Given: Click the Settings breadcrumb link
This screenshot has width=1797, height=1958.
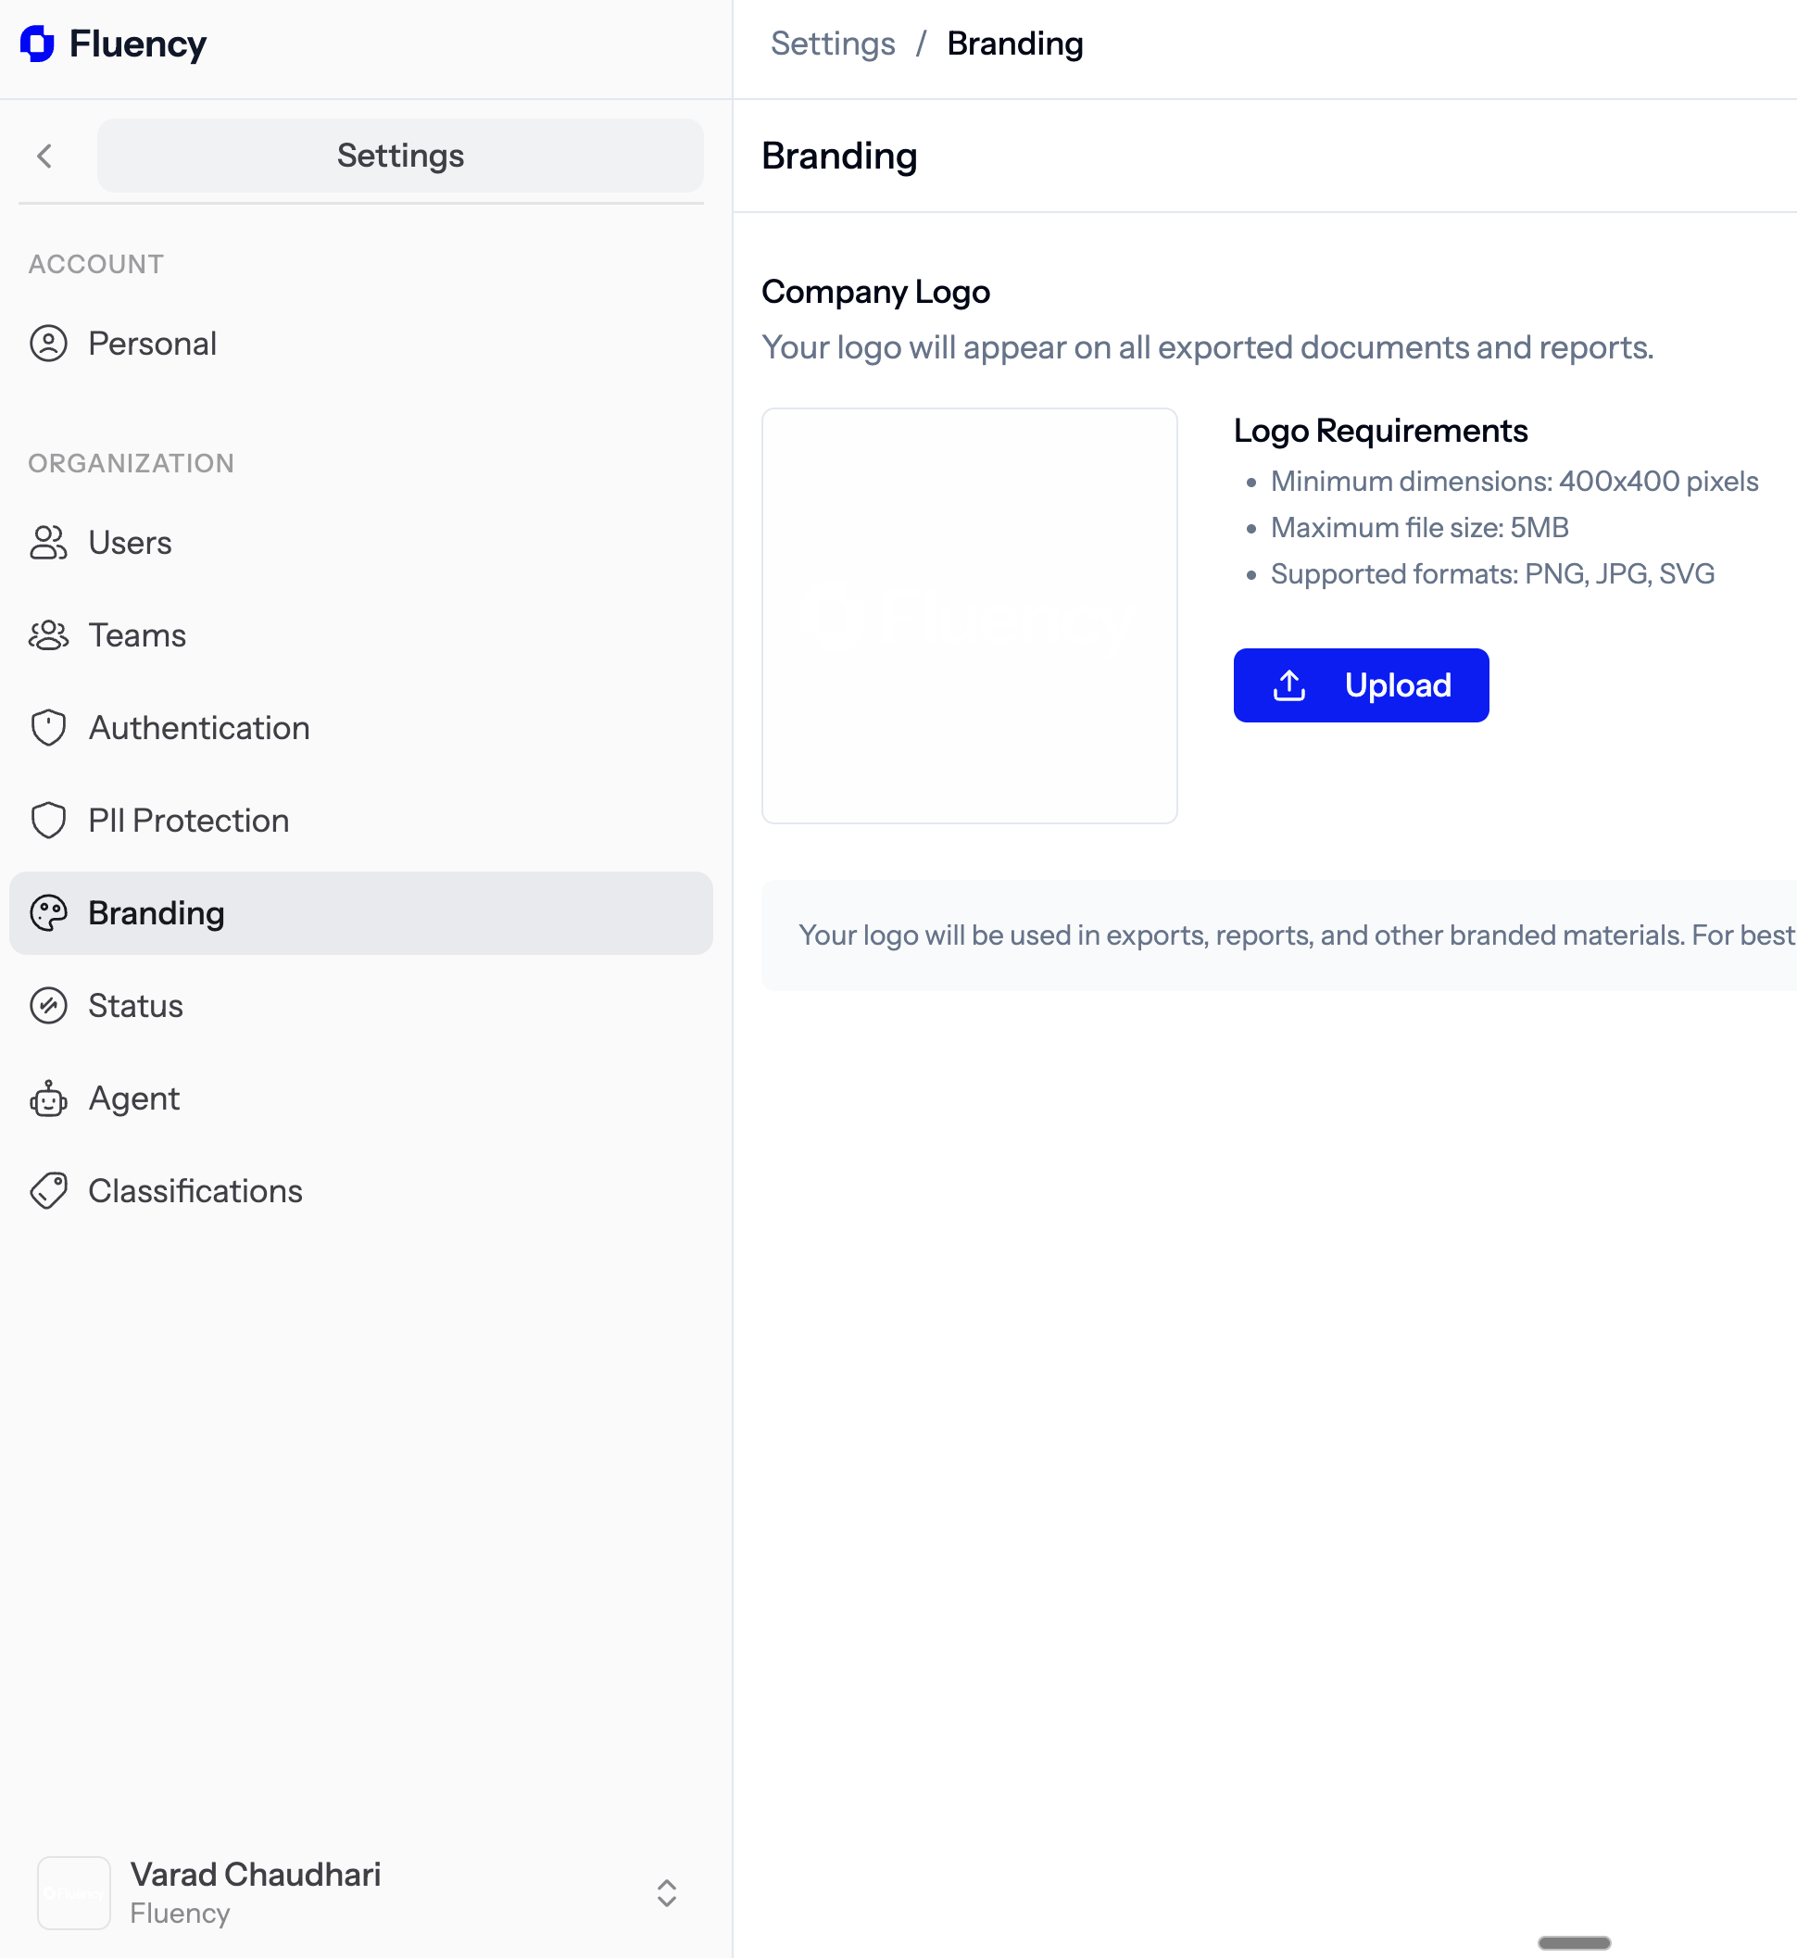Looking at the screenshot, I should tap(833, 44).
